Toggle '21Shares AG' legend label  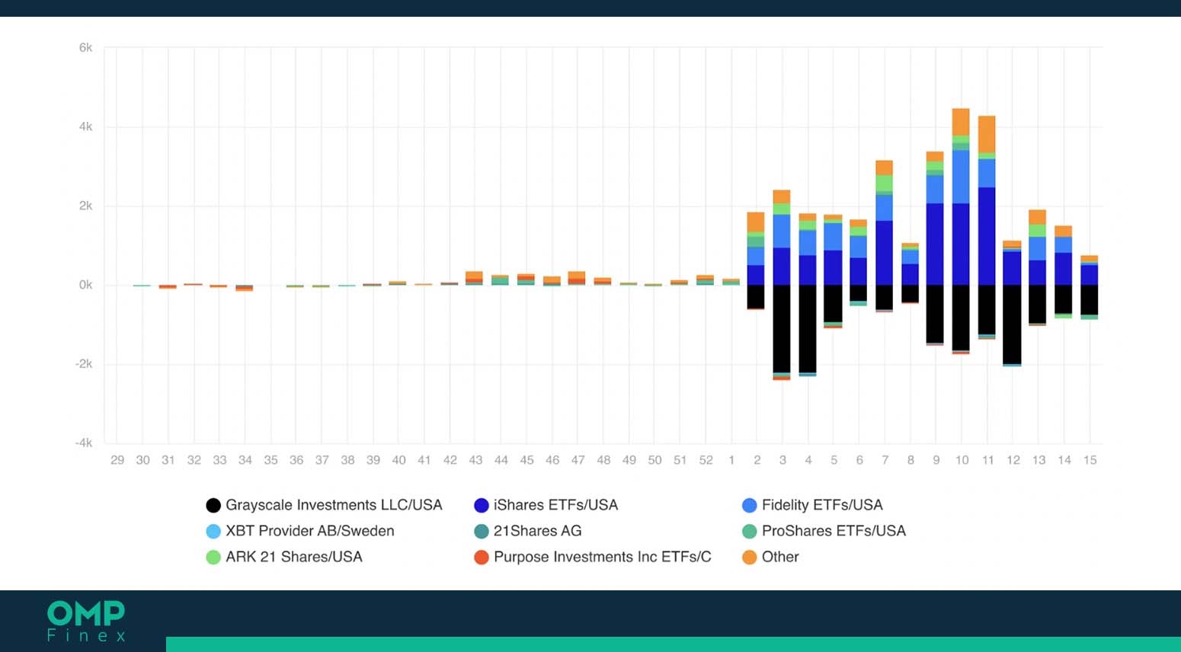[x=538, y=531]
